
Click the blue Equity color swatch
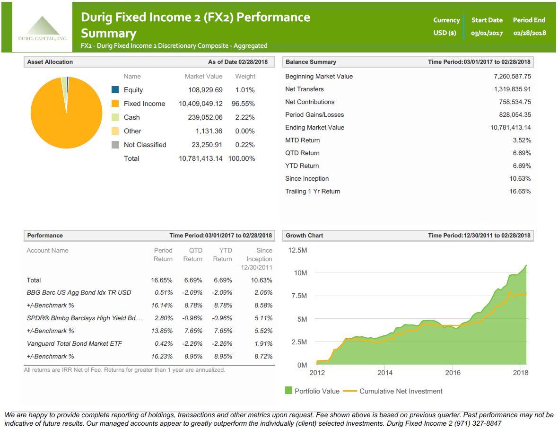(x=115, y=89)
